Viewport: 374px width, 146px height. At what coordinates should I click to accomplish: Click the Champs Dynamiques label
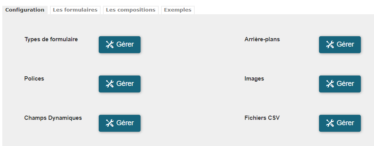(x=53, y=118)
